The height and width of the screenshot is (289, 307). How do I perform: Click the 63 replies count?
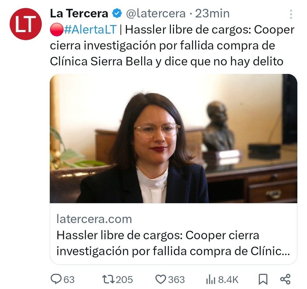[69, 279]
